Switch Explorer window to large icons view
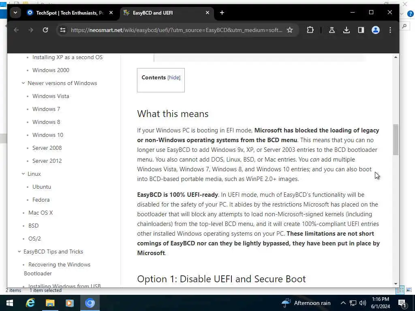This screenshot has width=415, height=311. coord(409,290)
